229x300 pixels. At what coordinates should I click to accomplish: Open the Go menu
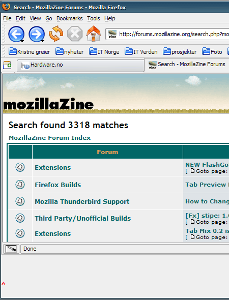pyautogui.click(x=49, y=18)
